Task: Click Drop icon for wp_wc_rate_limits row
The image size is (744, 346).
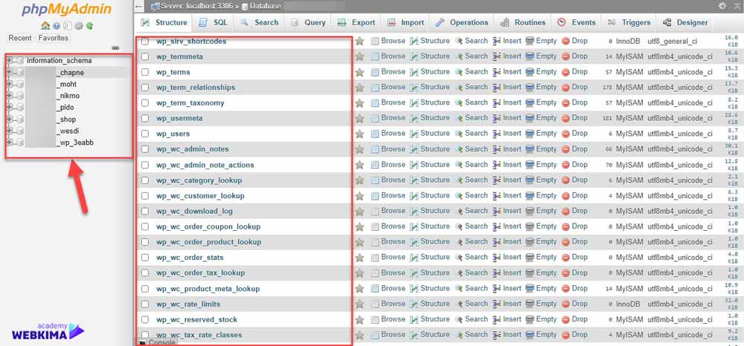Action: point(565,304)
